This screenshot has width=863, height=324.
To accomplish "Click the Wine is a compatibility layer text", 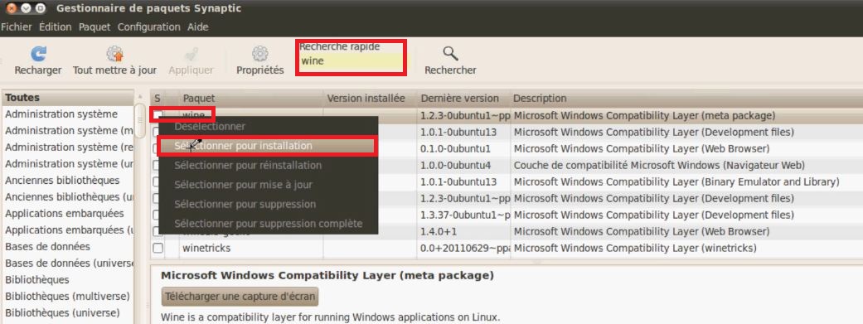I will (330, 317).
